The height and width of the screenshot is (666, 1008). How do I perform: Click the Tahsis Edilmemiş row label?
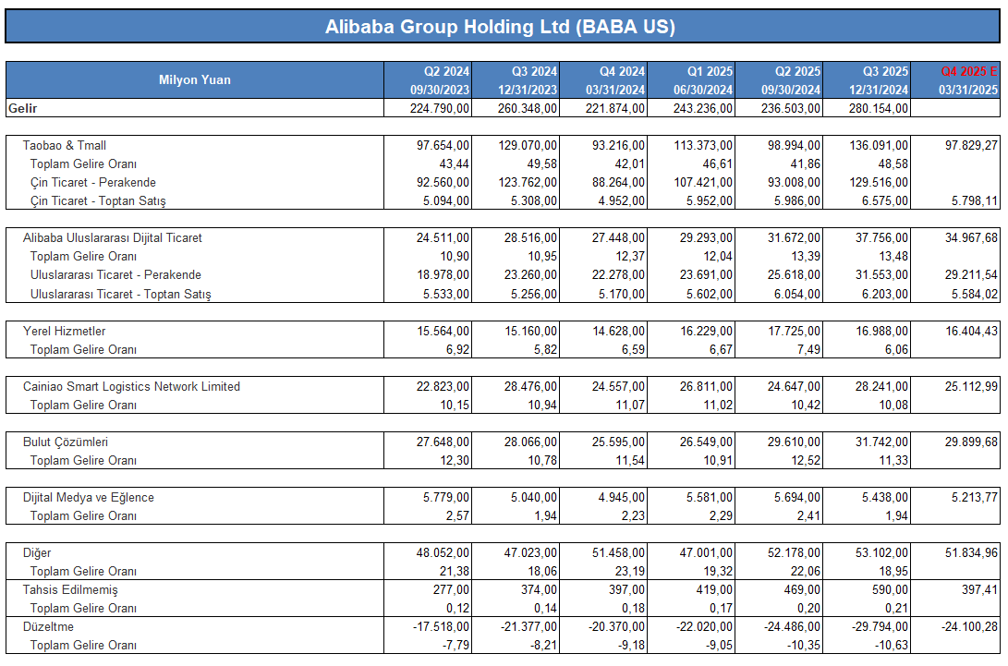(x=70, y=590)
